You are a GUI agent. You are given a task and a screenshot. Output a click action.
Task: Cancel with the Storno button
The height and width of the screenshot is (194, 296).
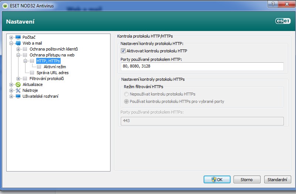(247, 180)
